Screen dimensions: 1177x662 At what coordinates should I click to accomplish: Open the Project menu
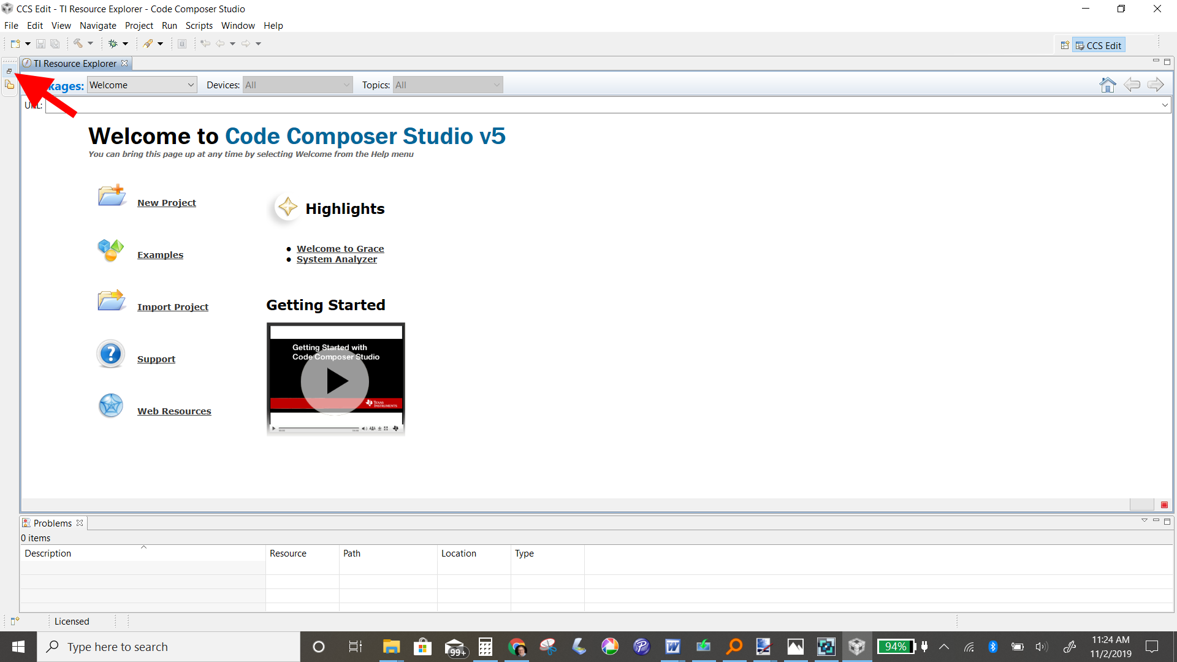(x=139, y=26)
